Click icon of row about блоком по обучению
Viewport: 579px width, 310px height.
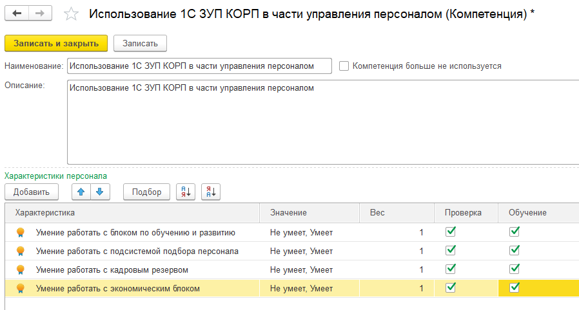(21, 232)
